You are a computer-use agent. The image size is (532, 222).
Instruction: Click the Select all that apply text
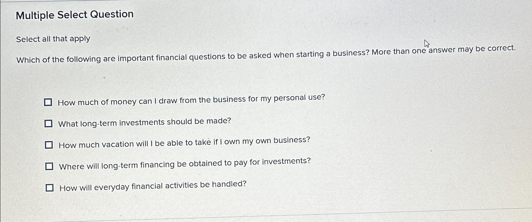coord(53,39)
